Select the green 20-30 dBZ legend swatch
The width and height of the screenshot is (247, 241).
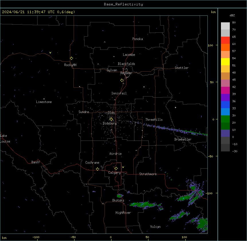point(225,119)
